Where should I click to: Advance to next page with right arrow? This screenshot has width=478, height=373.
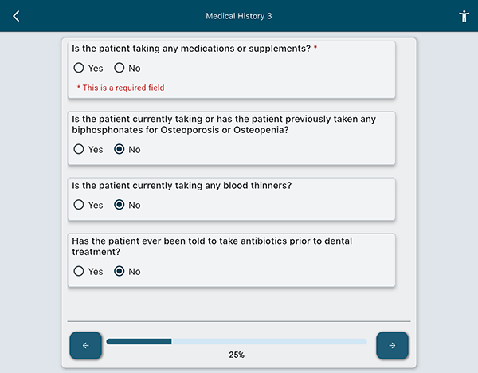coord(392,345)
